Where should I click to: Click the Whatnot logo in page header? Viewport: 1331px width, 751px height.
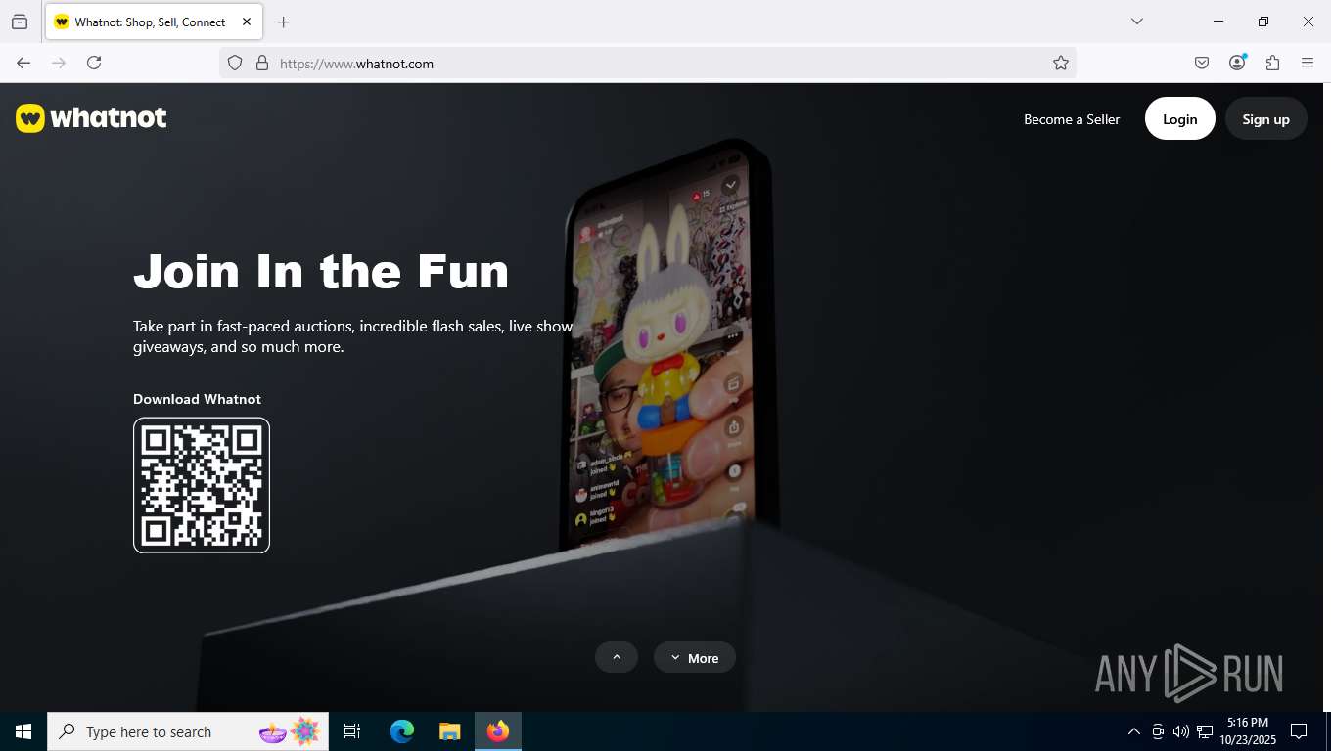[91, 118]
